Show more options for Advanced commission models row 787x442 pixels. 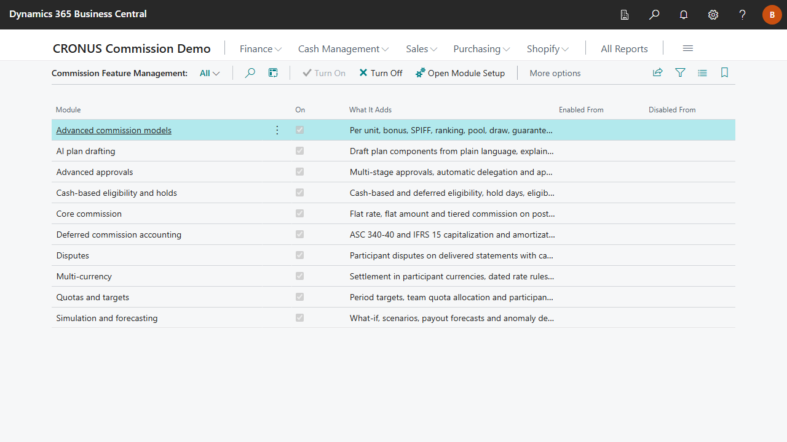[x=277, y=130]
